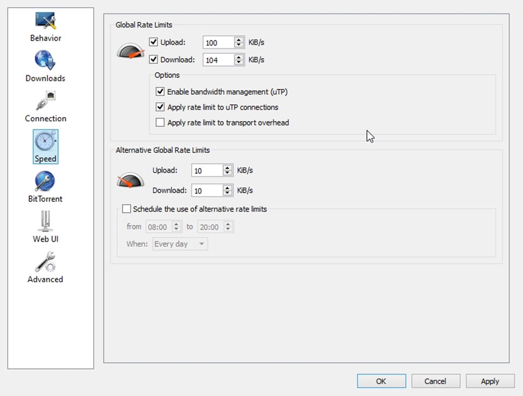Click the Cancel button
Viewport: 523px width, 396px height.
(x=436, y=381)
